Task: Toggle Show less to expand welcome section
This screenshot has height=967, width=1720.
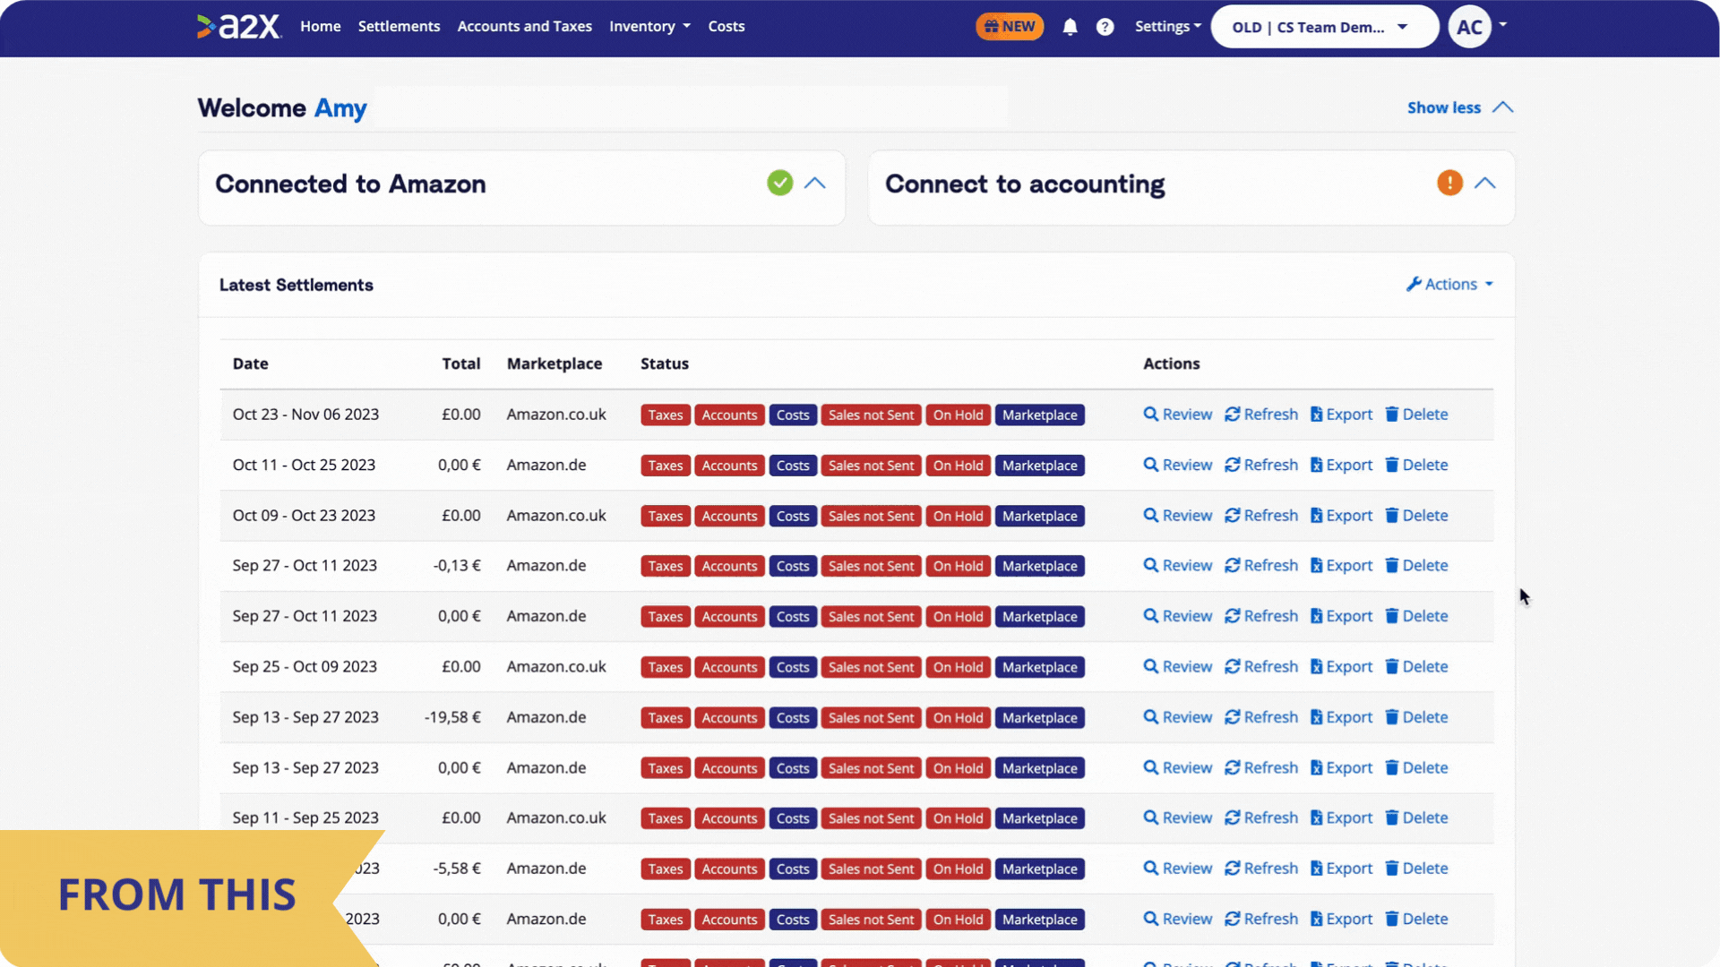Action: [1461, 107]
